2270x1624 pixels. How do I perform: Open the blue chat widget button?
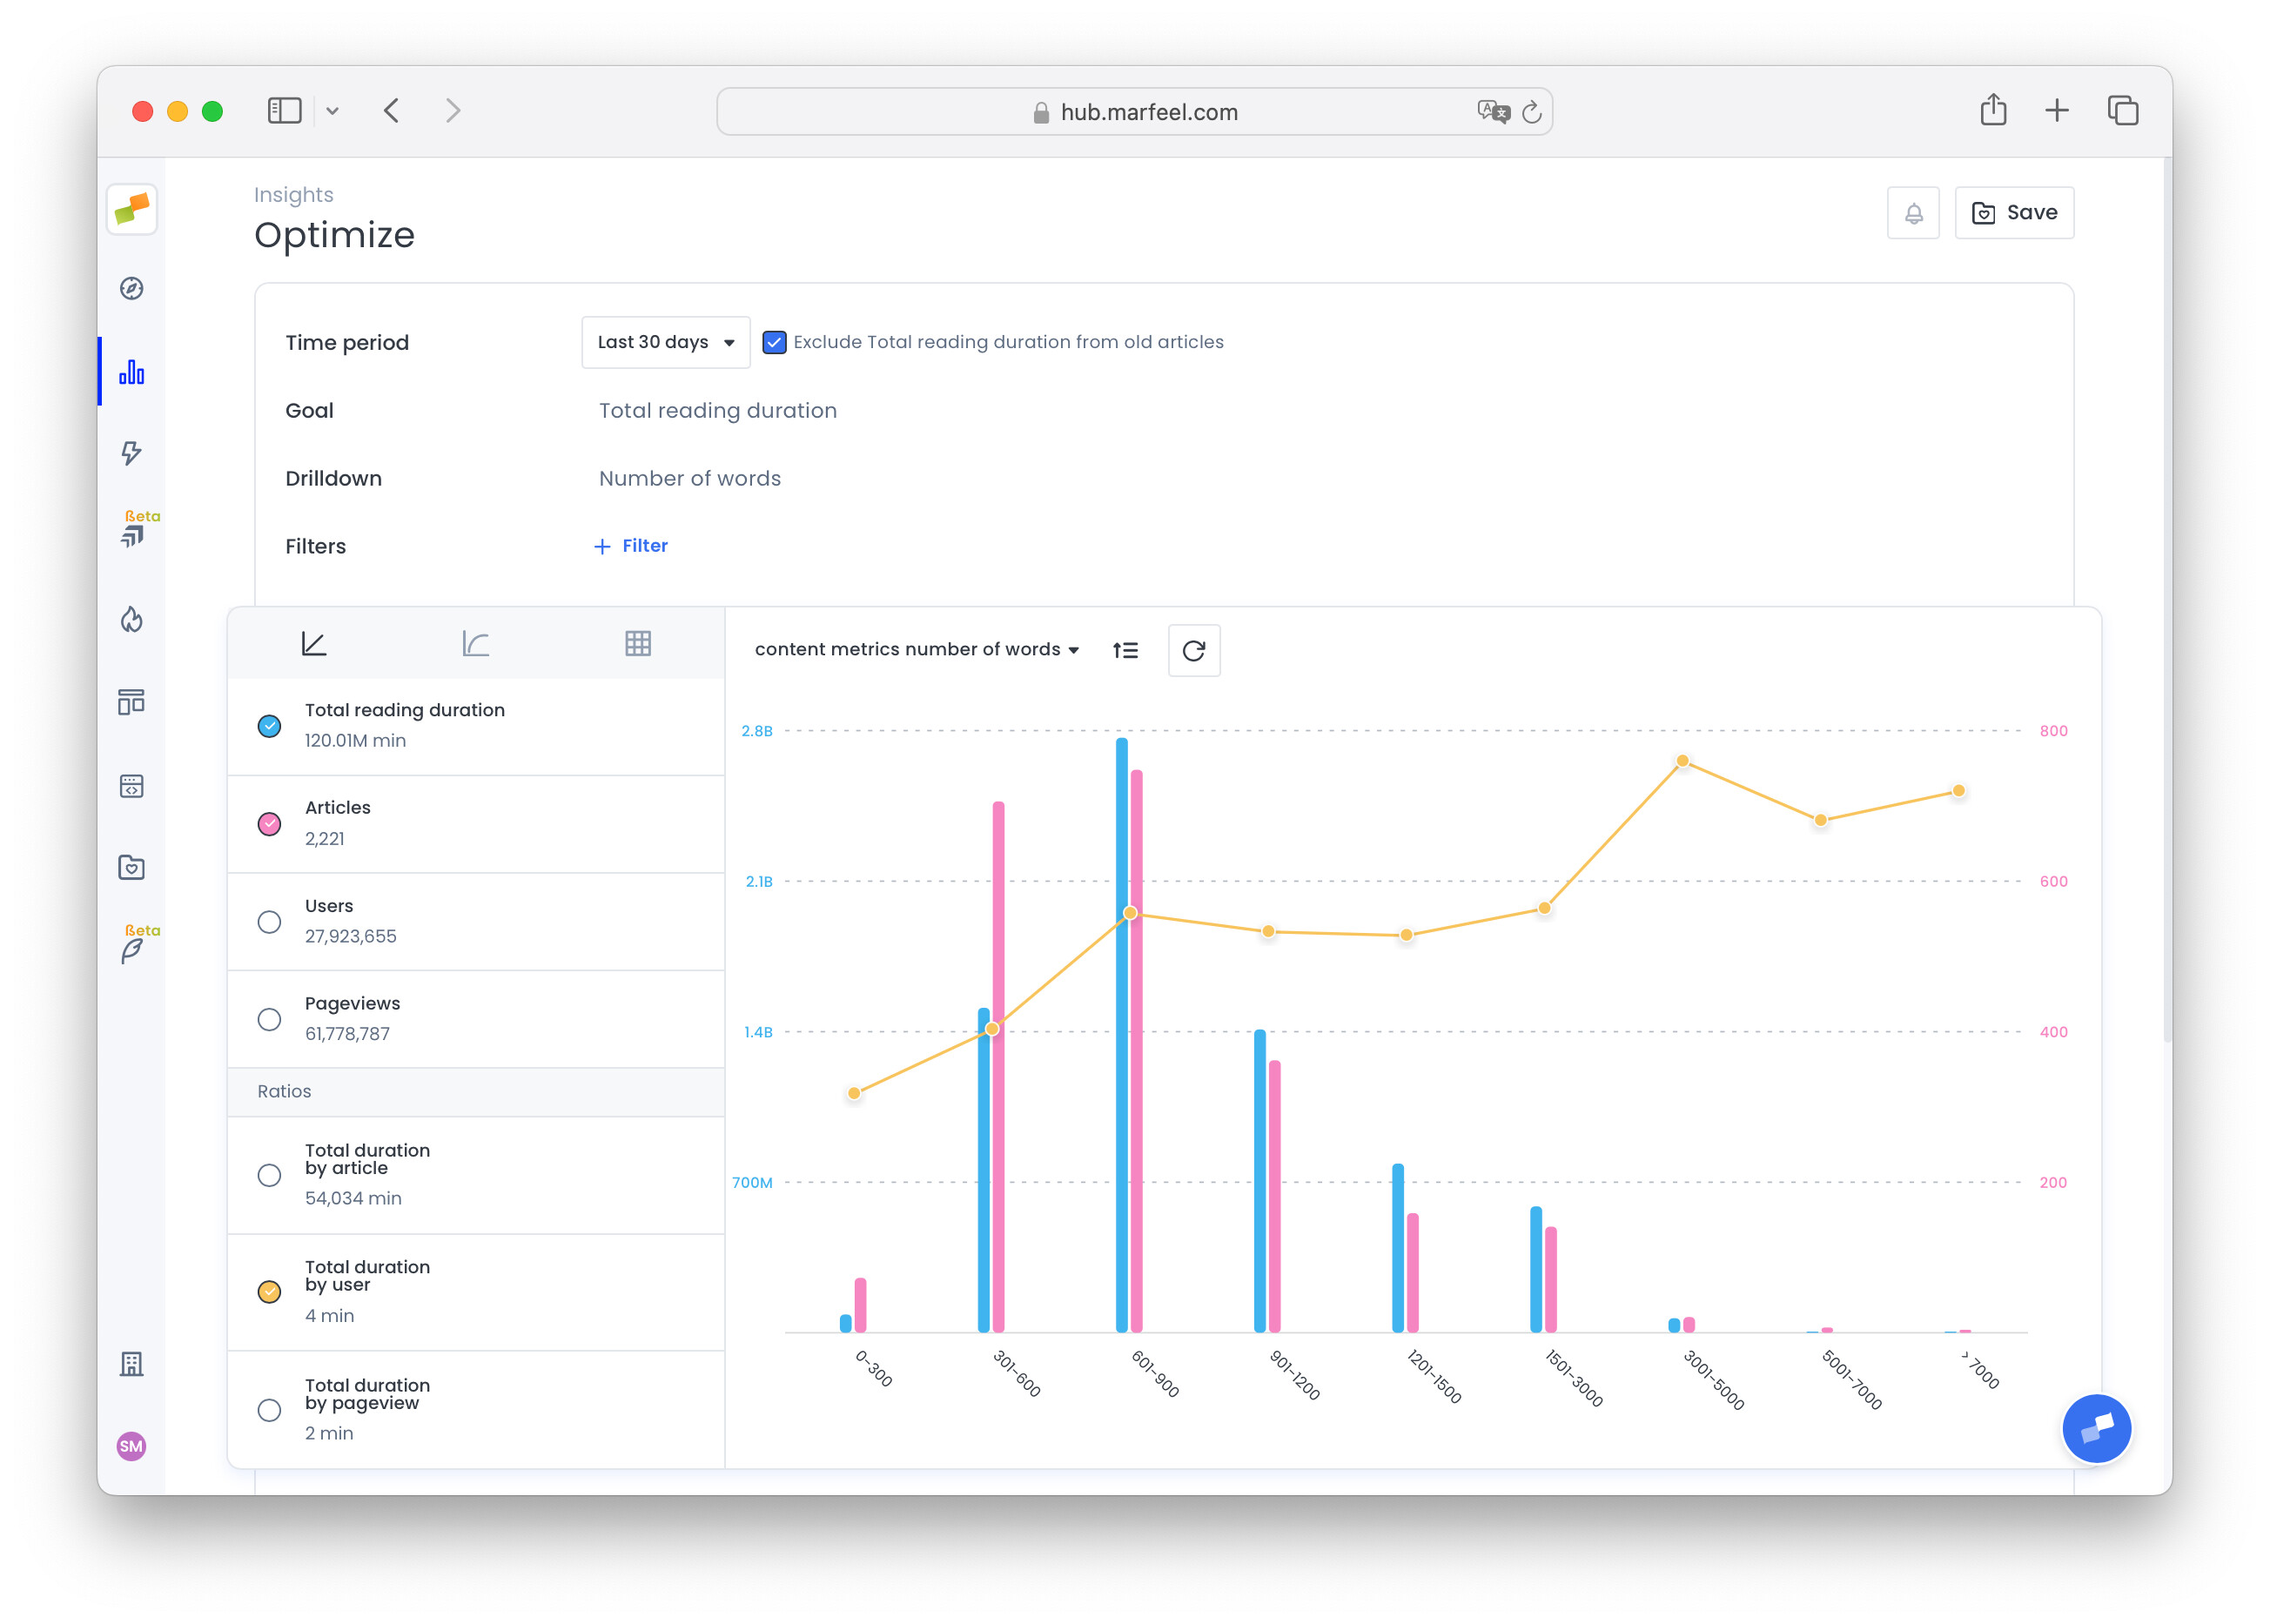[2096, 1428]
